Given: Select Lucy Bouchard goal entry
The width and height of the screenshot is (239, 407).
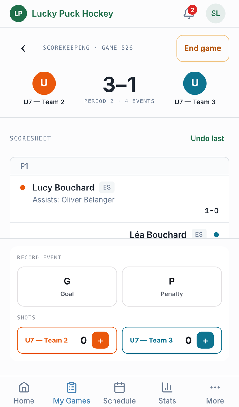Looking at the screenshot, I should pos(119,198).
